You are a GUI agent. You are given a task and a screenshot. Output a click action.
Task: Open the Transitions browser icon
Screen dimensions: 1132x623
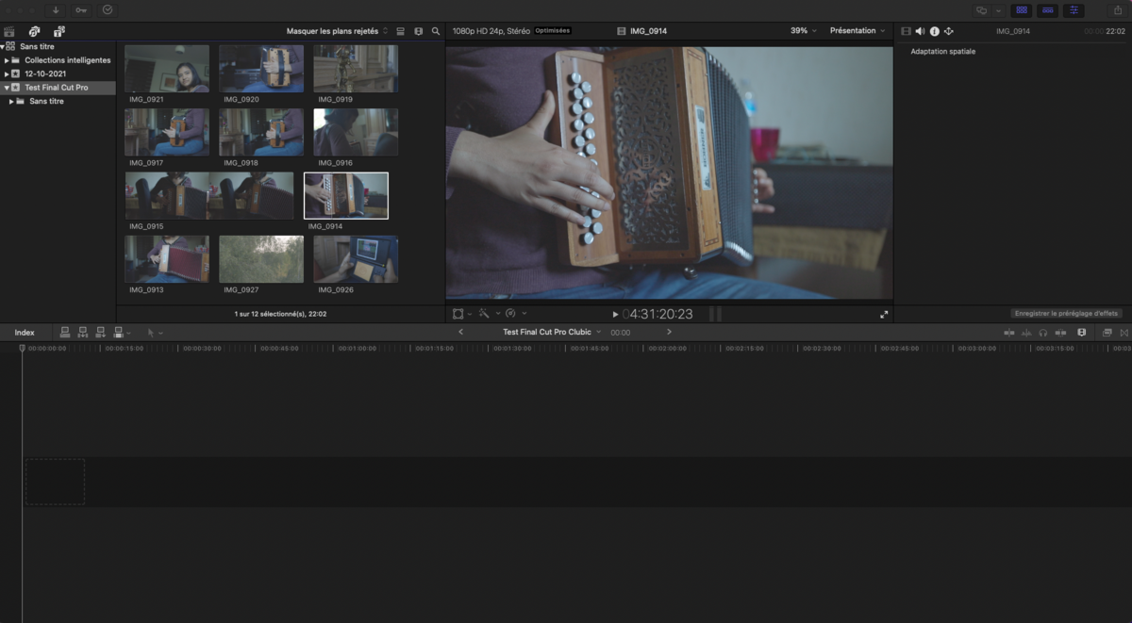point(1124,332)
